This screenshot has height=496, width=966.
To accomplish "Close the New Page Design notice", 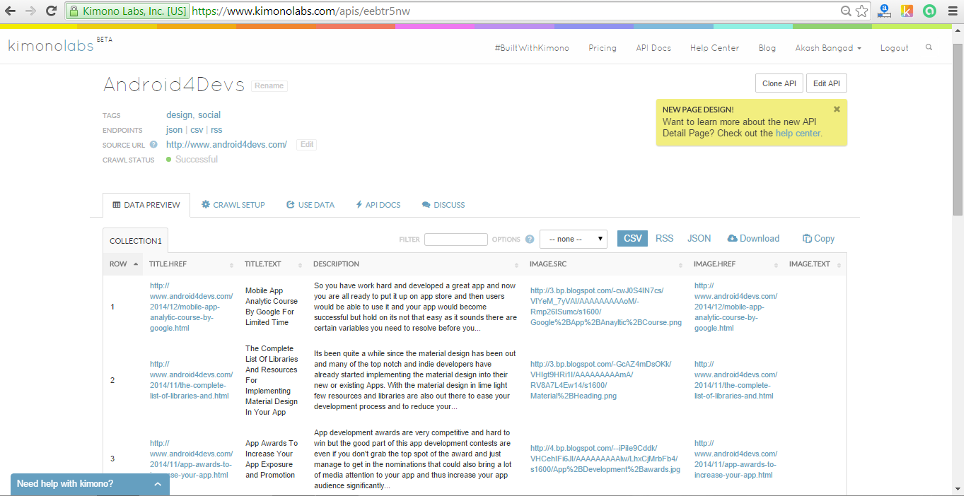I will click(837, 109).
